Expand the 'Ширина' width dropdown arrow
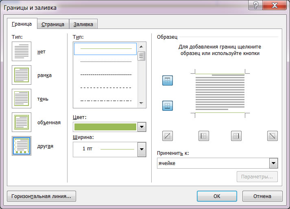 pos(142,150)
